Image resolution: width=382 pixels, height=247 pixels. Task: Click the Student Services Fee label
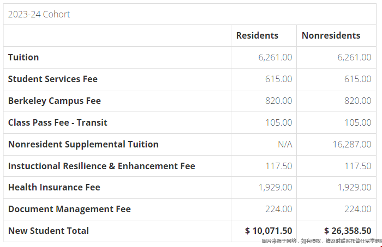coord(52,79)
